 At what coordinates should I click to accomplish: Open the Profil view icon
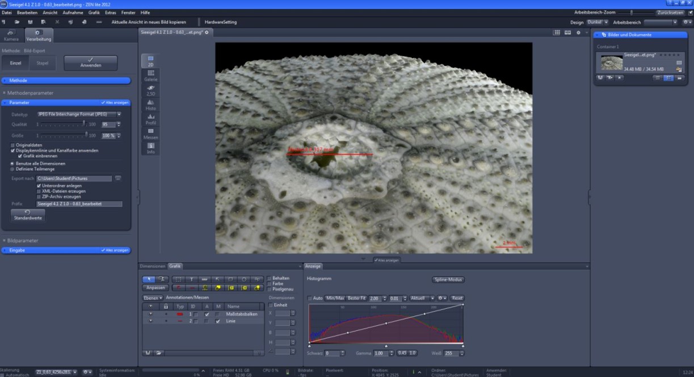[x=150, y=119]
